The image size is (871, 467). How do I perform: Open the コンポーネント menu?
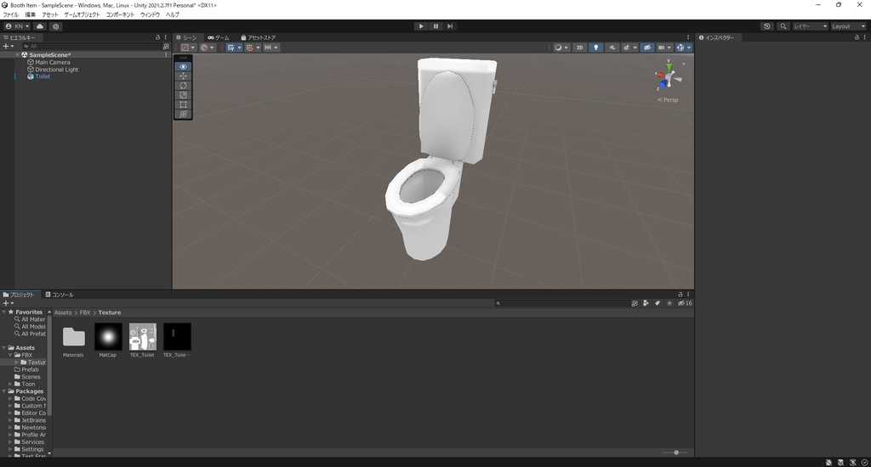(x=120, y=14)
